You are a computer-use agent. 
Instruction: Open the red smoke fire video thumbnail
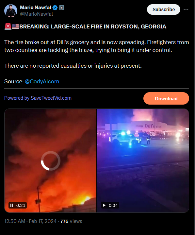51,160
